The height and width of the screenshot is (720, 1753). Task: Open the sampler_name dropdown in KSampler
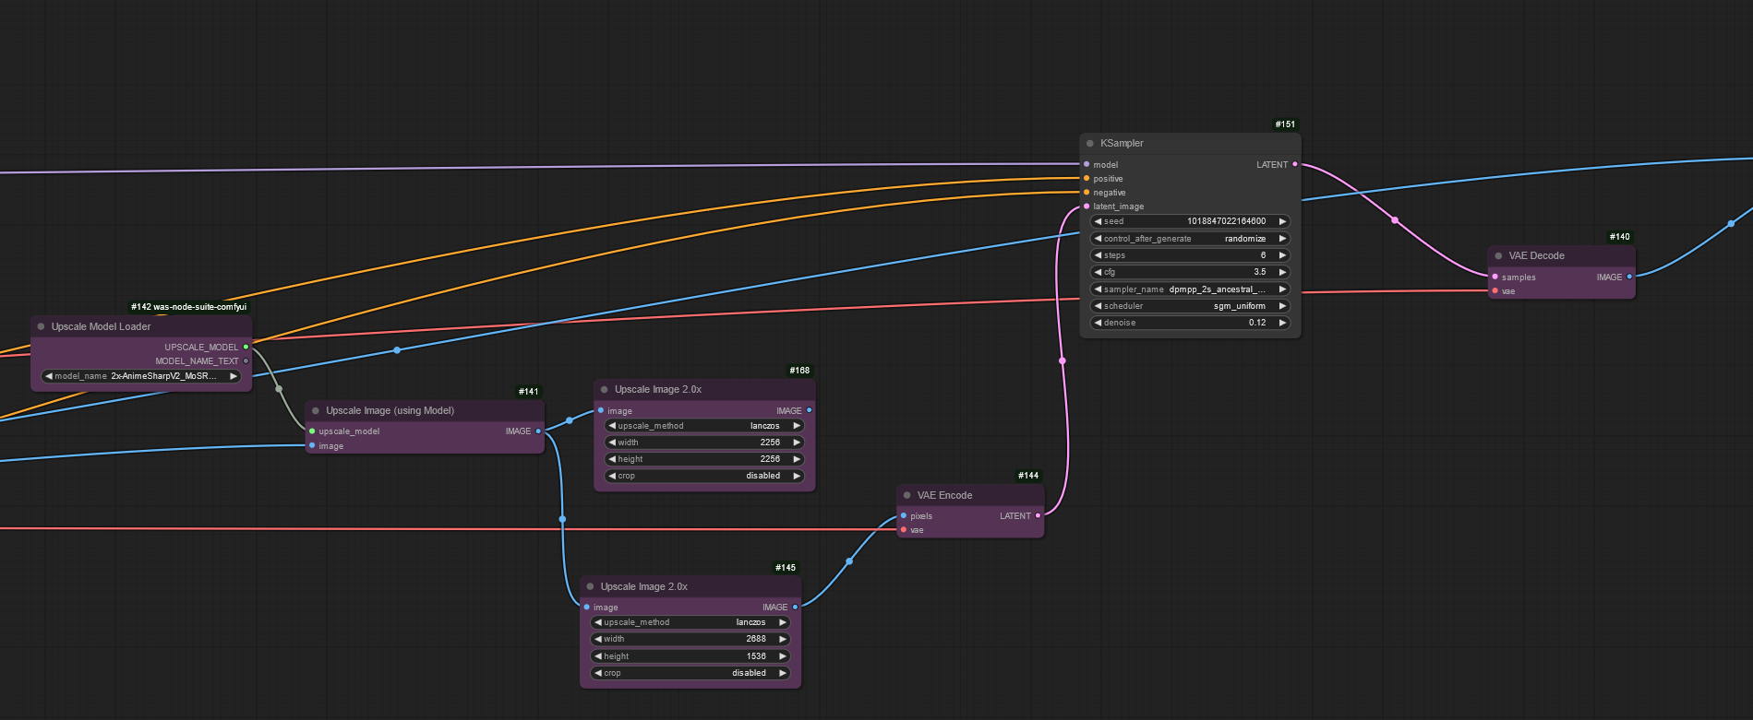(1190, 289)
